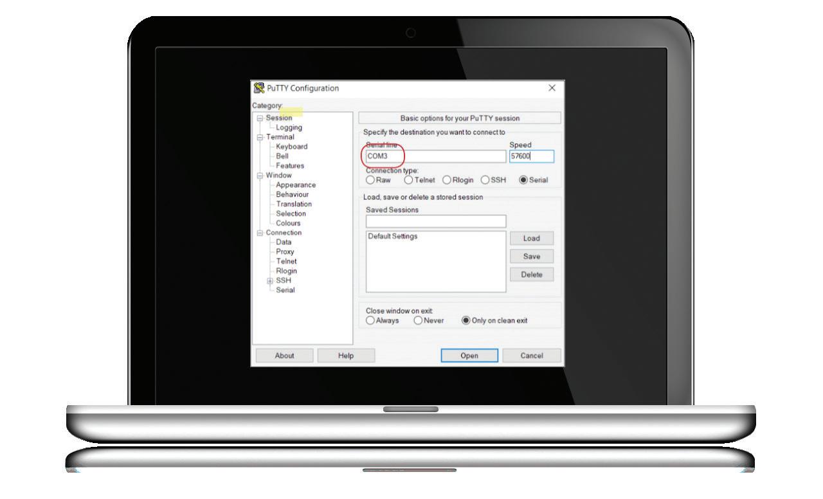The height and width of the screenshot is (499, 823).
Task: Click the Delete session button
Action: [532, 275]
